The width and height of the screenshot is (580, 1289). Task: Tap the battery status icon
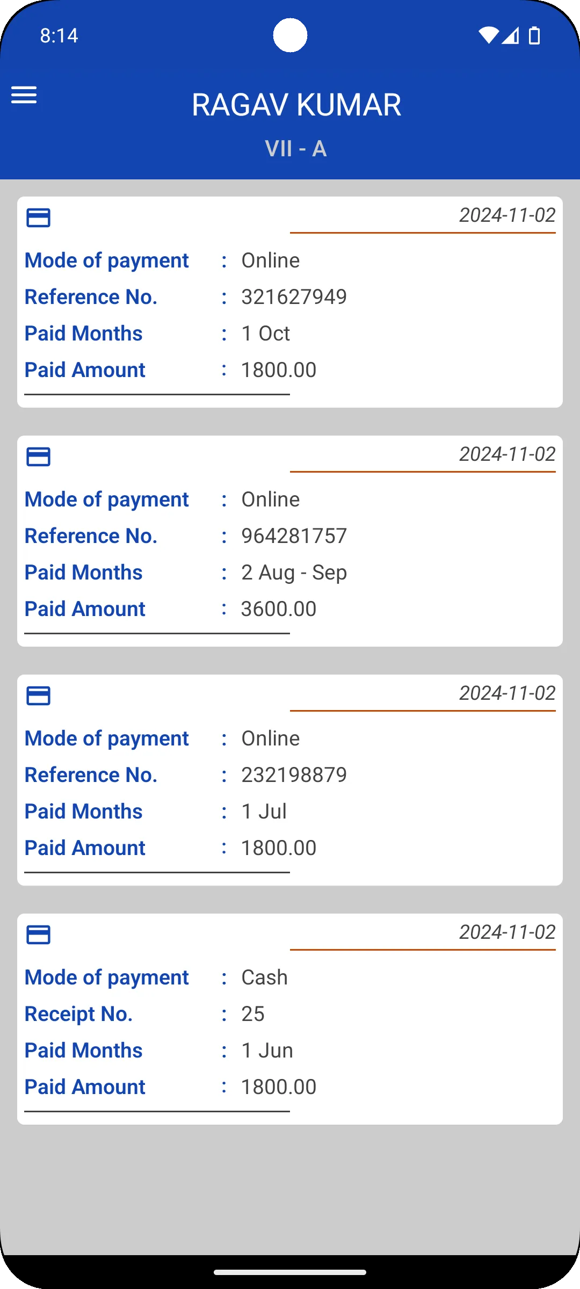(x=534, y=35)
